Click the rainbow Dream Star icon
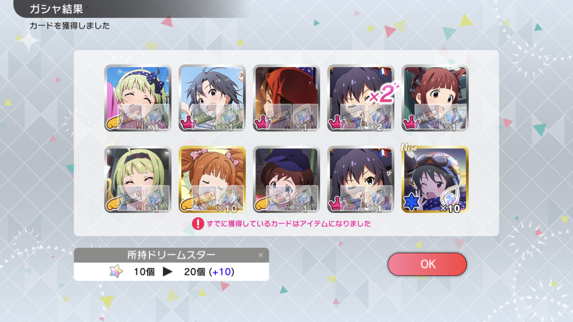 (x=116, y=272)
